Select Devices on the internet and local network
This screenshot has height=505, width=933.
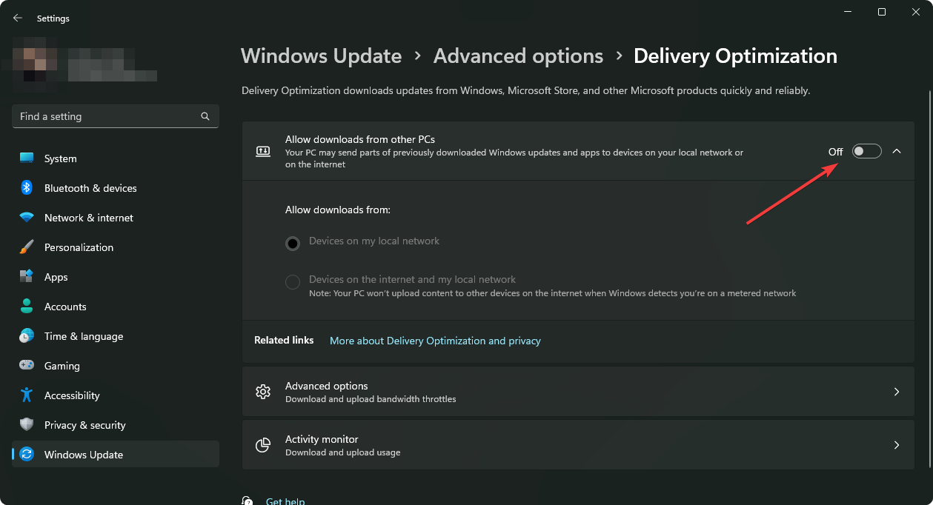293,281
